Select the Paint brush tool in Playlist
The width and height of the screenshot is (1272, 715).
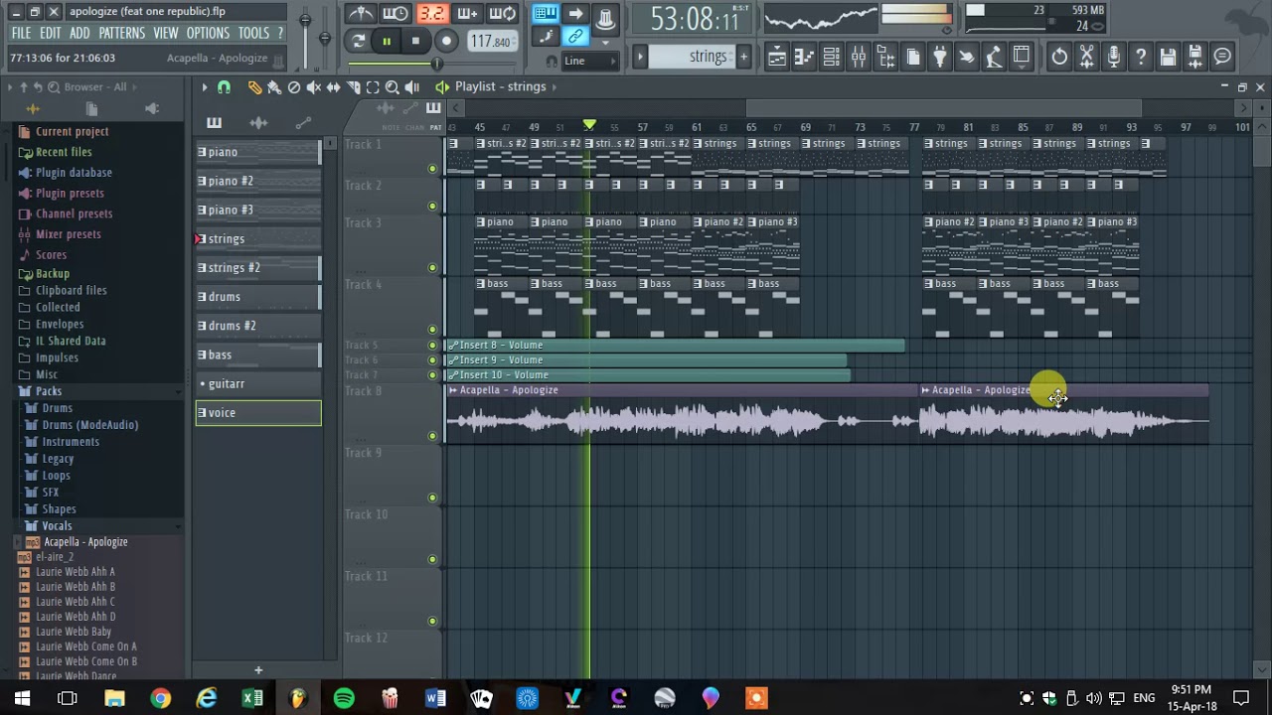[274, 87]
